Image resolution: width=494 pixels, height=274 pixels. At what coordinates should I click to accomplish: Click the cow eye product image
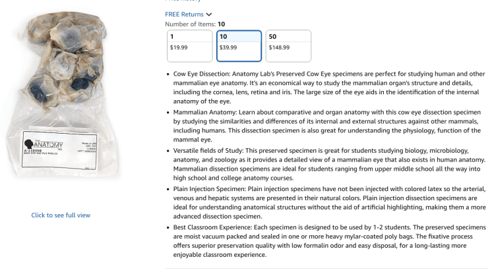click(x=61, y=99)
